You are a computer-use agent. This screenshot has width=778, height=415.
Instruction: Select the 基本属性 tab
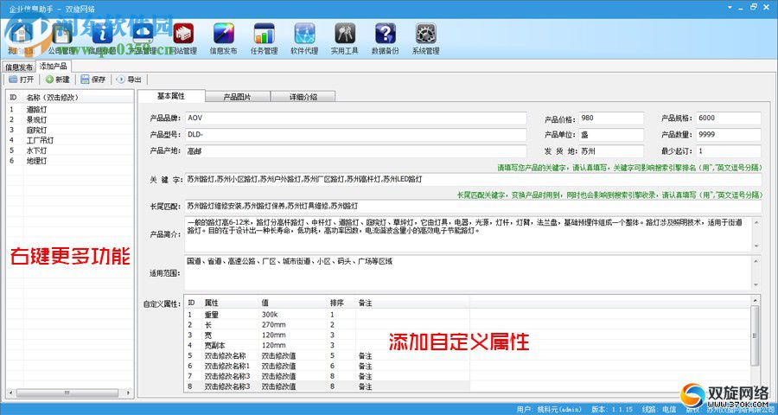pos(171,96)
